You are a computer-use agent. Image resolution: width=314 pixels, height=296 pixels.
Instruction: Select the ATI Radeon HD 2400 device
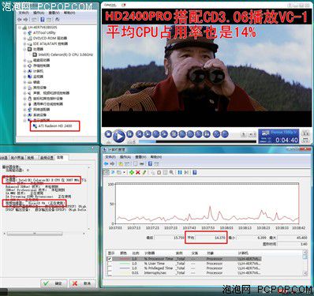point(55,126)
